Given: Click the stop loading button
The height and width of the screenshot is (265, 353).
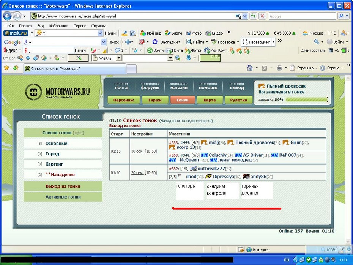Looking at the screenshot, I should pos(262,16).
